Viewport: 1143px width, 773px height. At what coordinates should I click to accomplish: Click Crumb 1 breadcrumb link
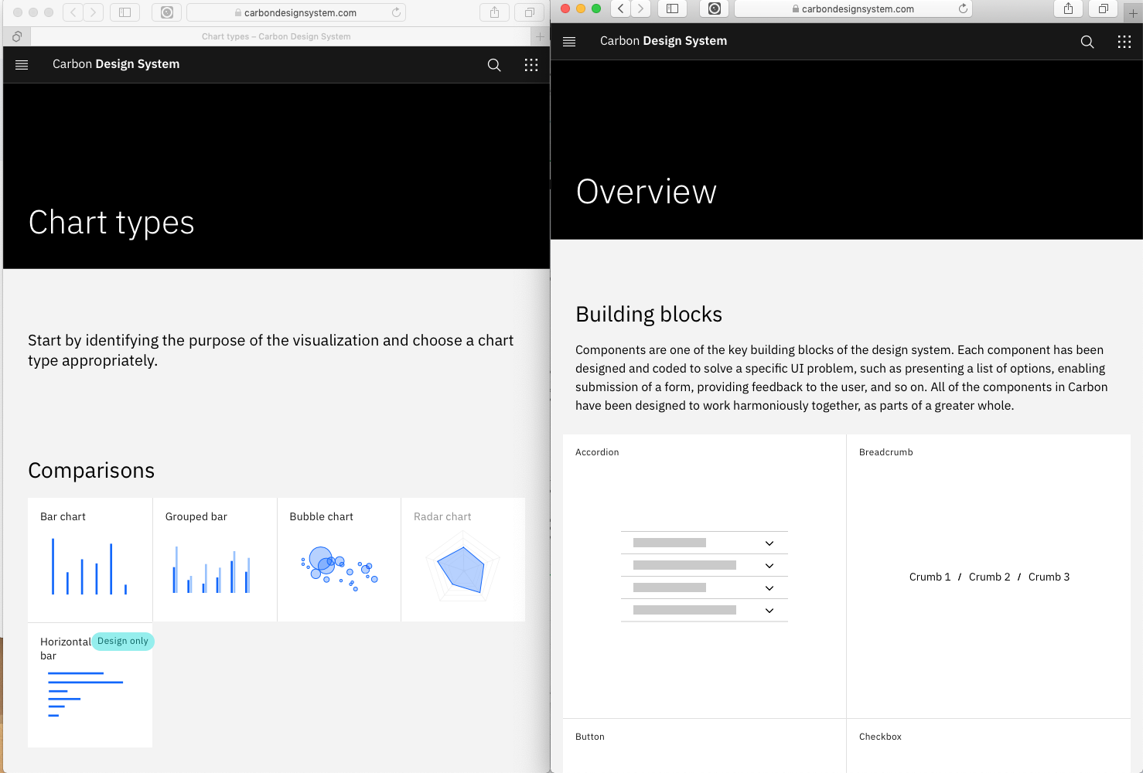coord(930,577)
